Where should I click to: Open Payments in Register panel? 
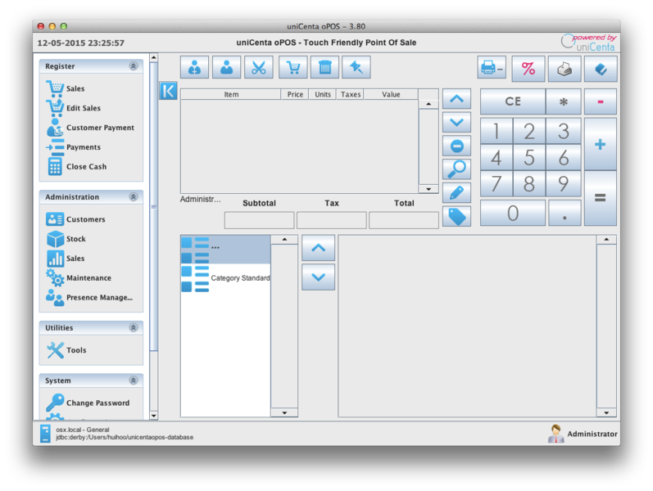pyautogui.click(x=73, y=147)
